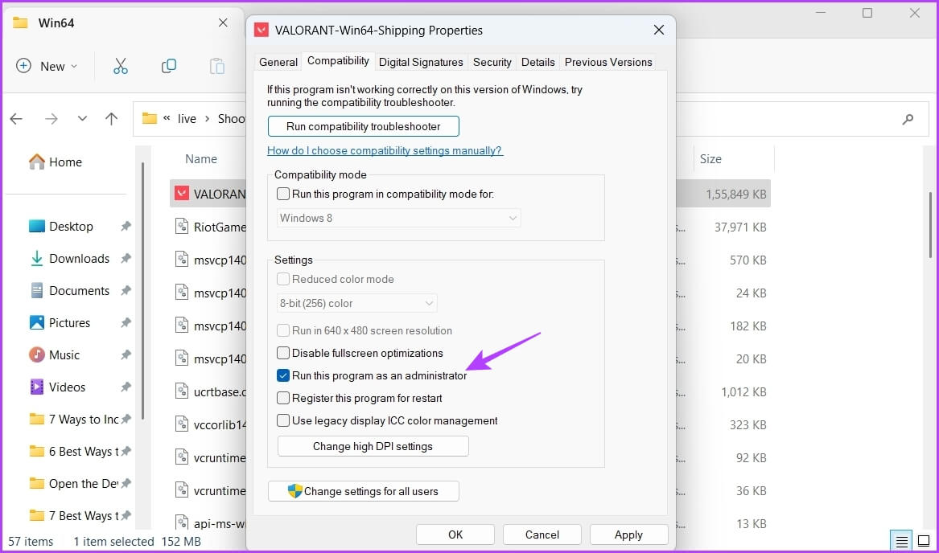The image size is (939, 553).
Task: Switch to large icons view in status bar
Action: (924, 542)
